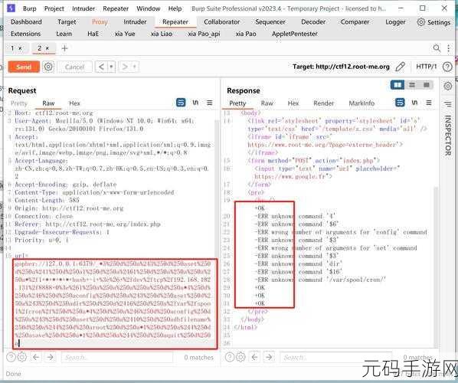Select the response Raw view
This screenshot has height=383, width=458.
[x=267, y=103]
